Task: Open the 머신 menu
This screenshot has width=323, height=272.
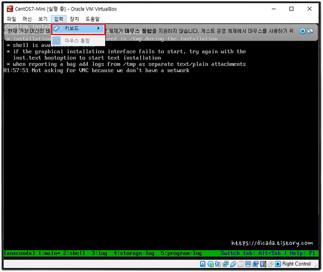Action: coord(27,19)
